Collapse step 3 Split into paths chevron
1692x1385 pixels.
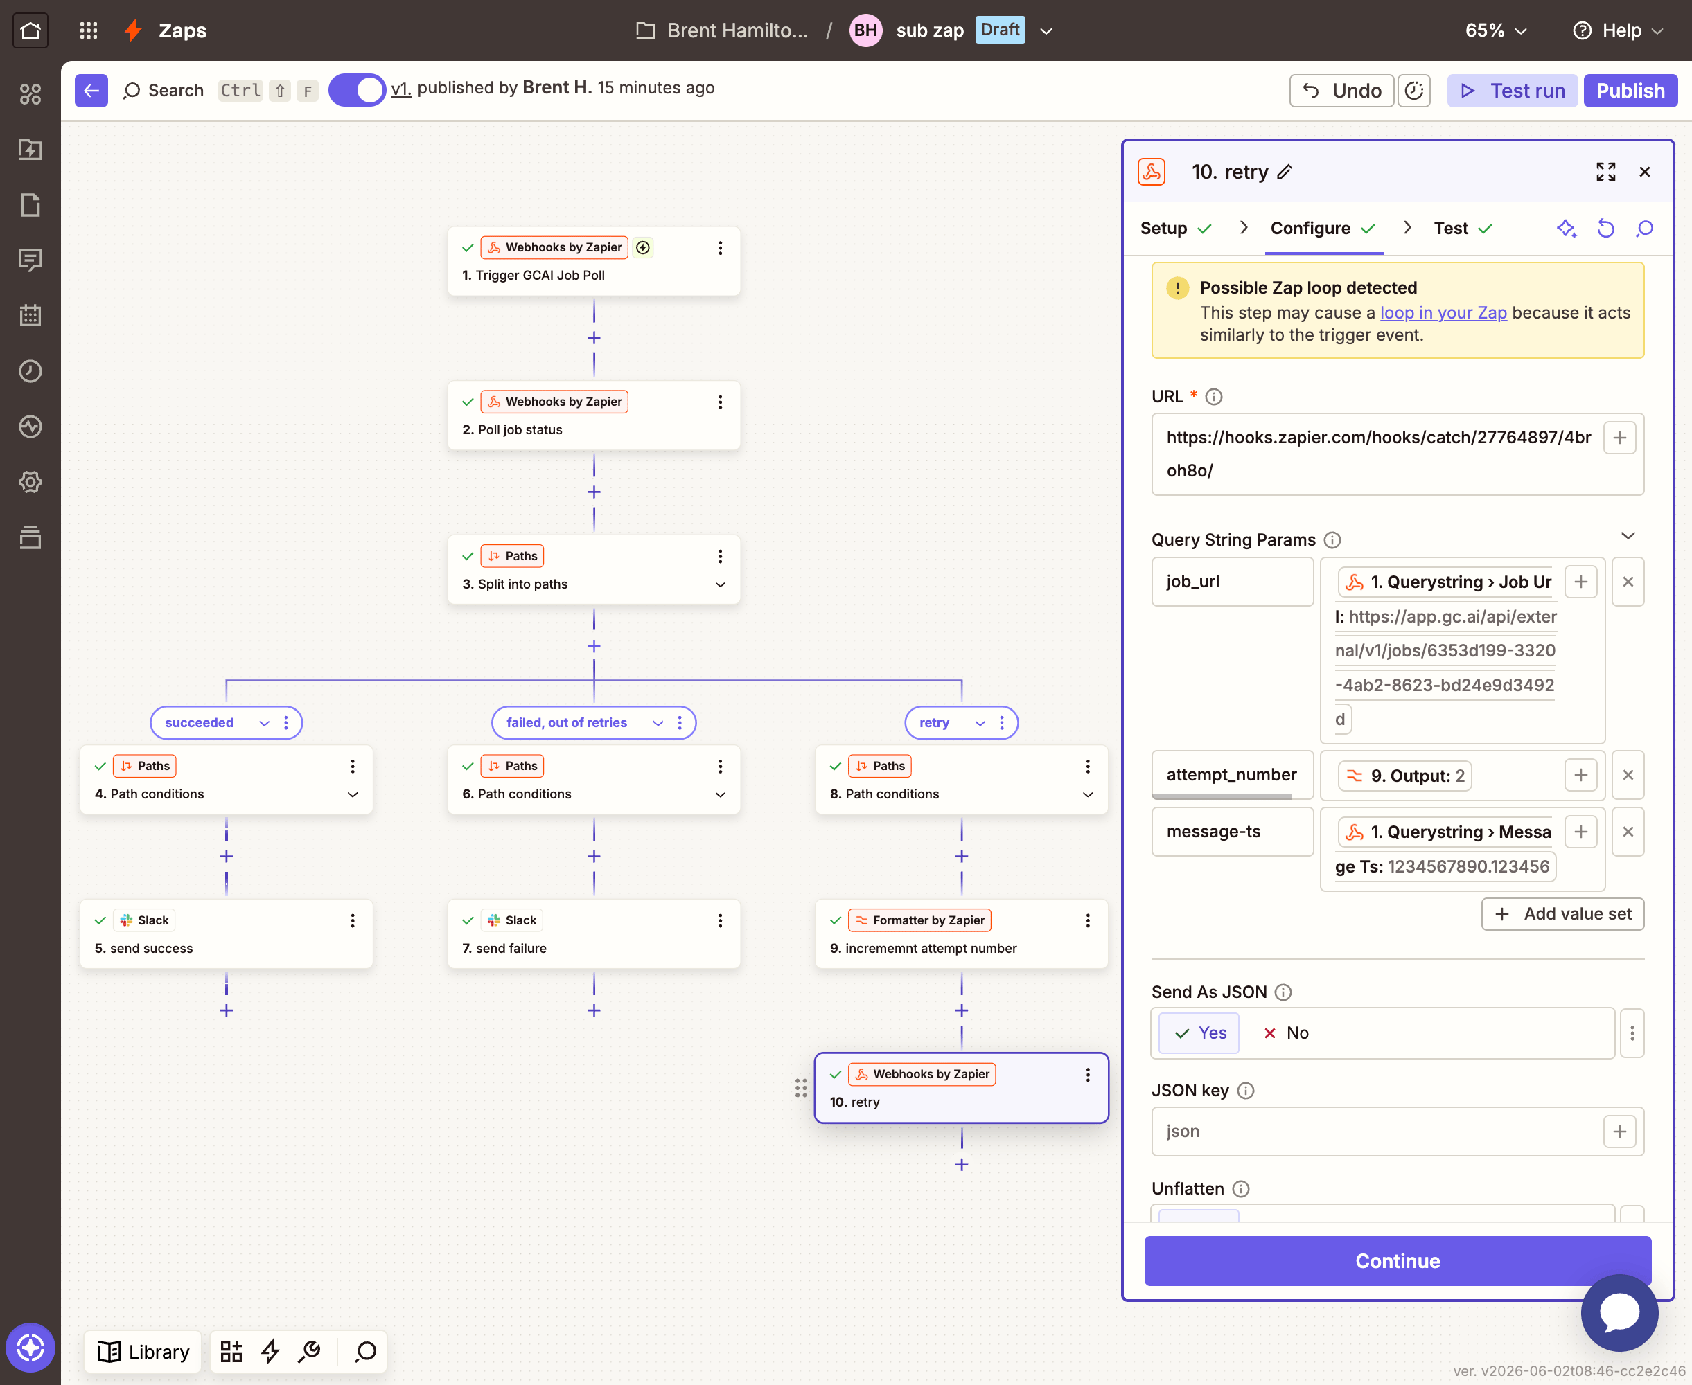point(720,584)
